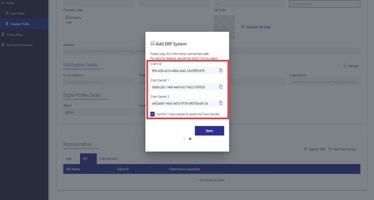Click the Generate QR Code icon

coord(243,27)
